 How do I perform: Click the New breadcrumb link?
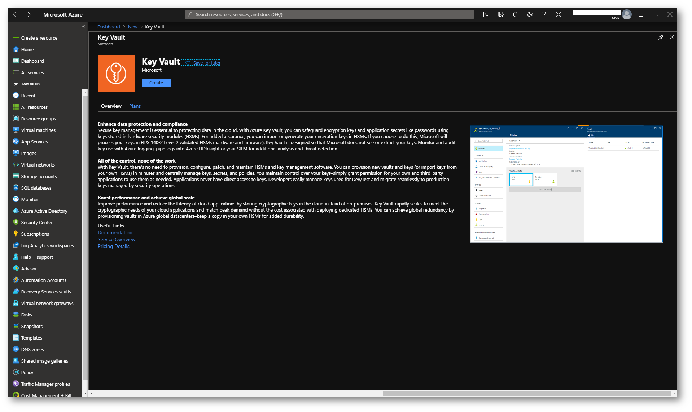click(x=132, y=27)
